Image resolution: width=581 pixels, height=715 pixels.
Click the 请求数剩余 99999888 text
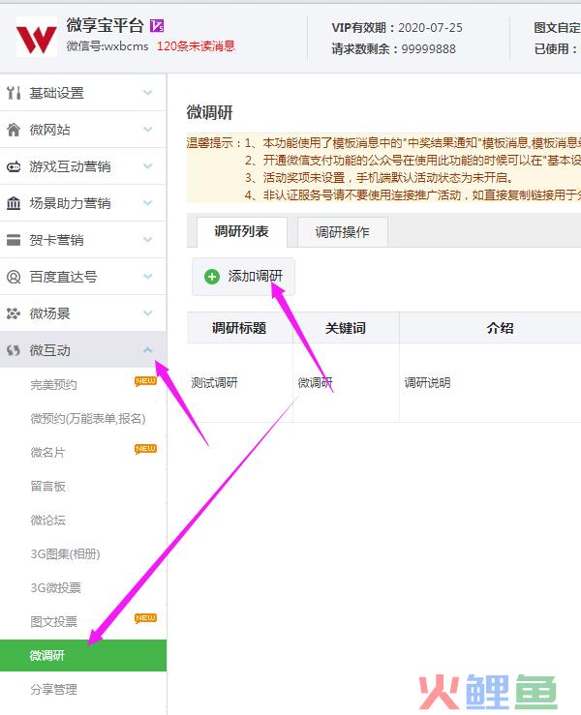pos(393,48)
